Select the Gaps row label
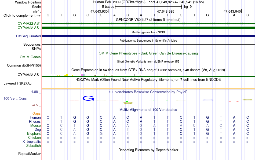Image resolution: width=255 pixels, height=160 pixels. click(x=37, y=114)
